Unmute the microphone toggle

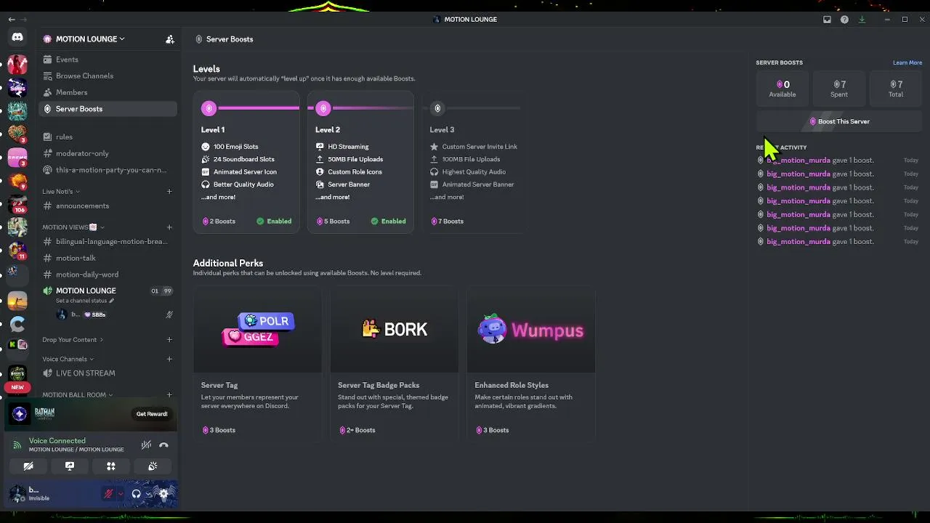pyautogui.click(x=108, y=494)
